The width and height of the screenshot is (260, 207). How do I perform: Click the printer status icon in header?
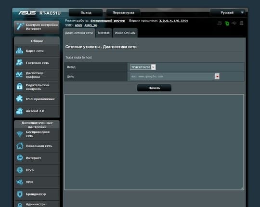[241, 23]
